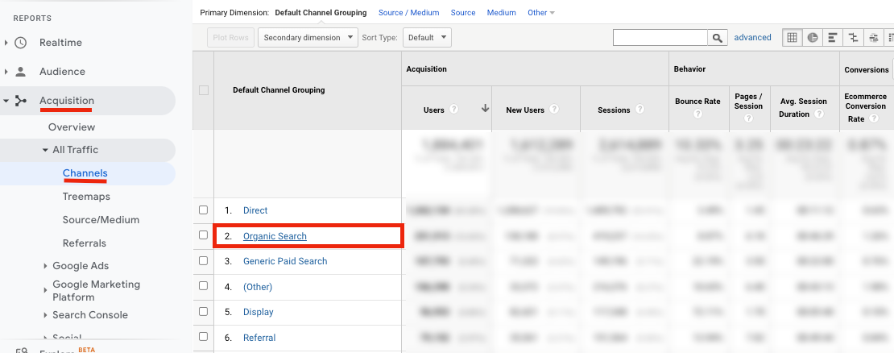
Task: Click into the table search field
Action: coord(660,38)
